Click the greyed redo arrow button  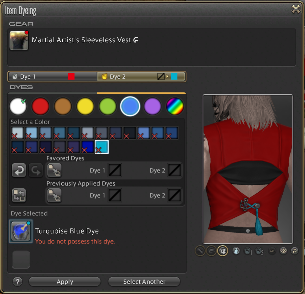pyautogui.click(x=36, y=170)
